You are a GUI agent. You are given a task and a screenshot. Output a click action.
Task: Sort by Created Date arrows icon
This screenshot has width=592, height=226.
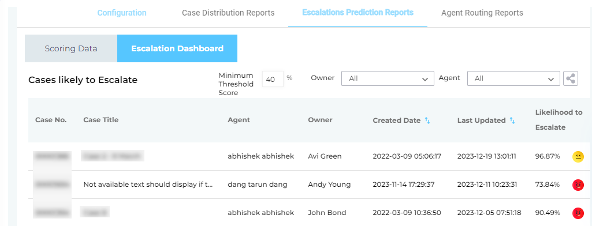427,120
